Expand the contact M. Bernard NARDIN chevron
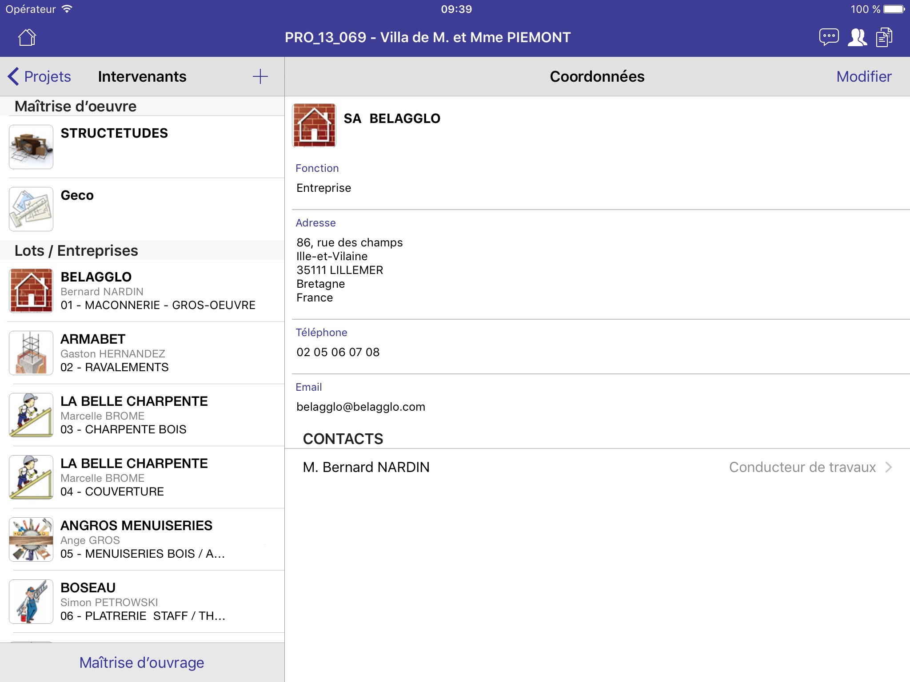Screen dimensions: 910x682 [888, 467]
